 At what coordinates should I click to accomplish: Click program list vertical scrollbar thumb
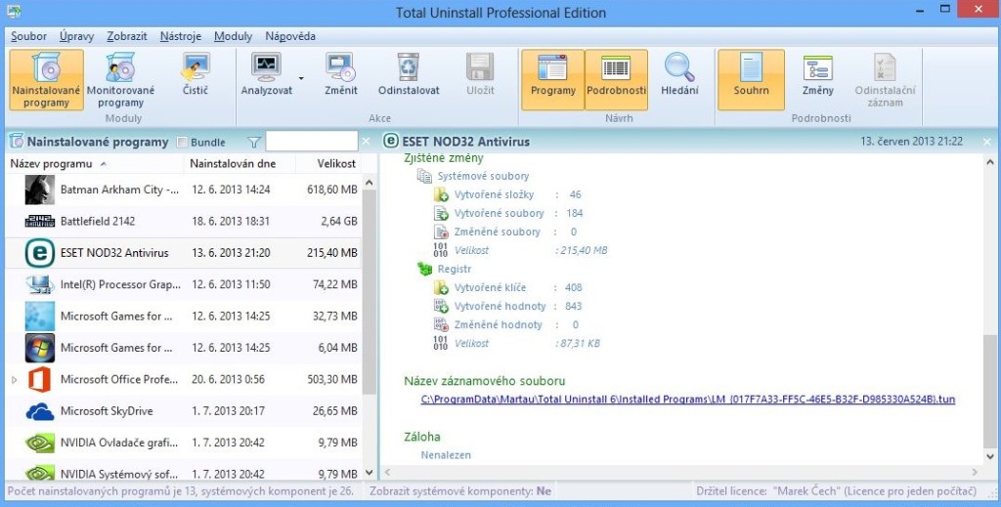[369, 292]
